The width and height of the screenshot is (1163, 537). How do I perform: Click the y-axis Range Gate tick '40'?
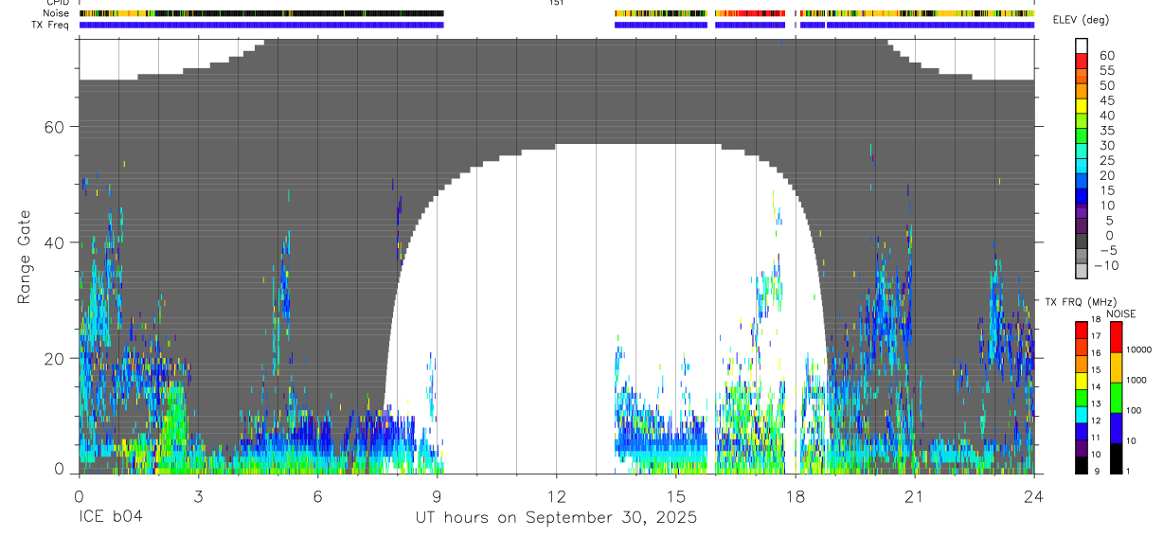pyautogui.click(x=56, y=242)
